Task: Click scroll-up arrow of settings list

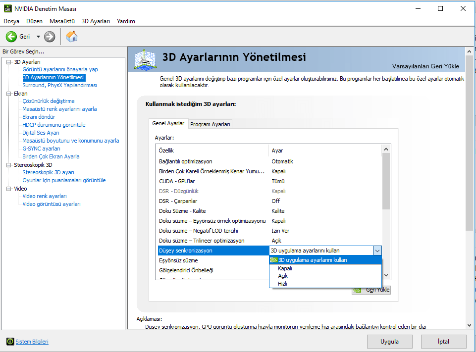Action: (x=386, y=149)
